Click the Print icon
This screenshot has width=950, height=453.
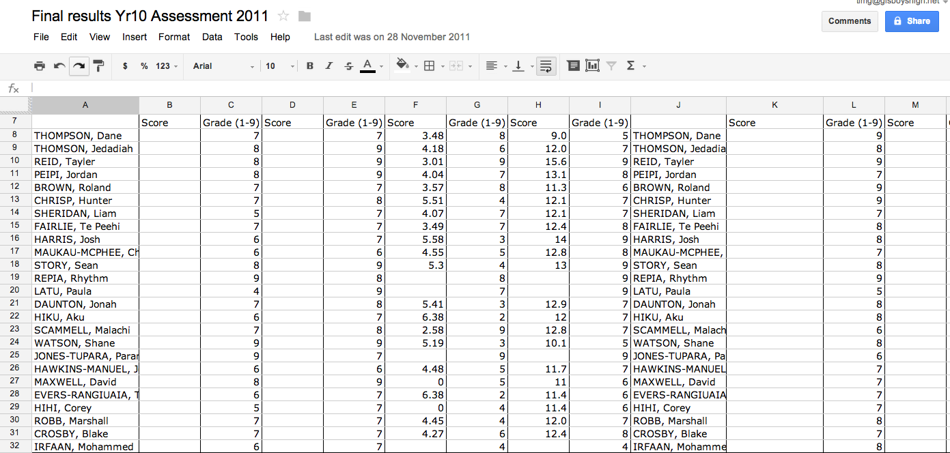[40, 66]
